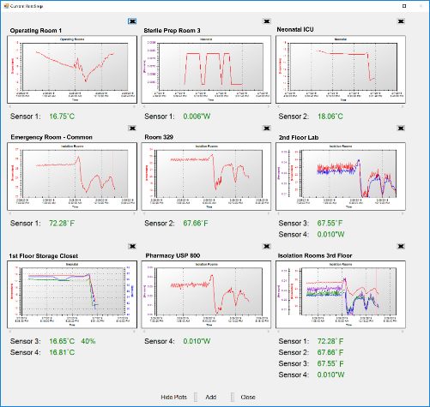Open the Neonatal ICU chart
The width and height of the screenshot is (430, 407).
tap(341, 69)
